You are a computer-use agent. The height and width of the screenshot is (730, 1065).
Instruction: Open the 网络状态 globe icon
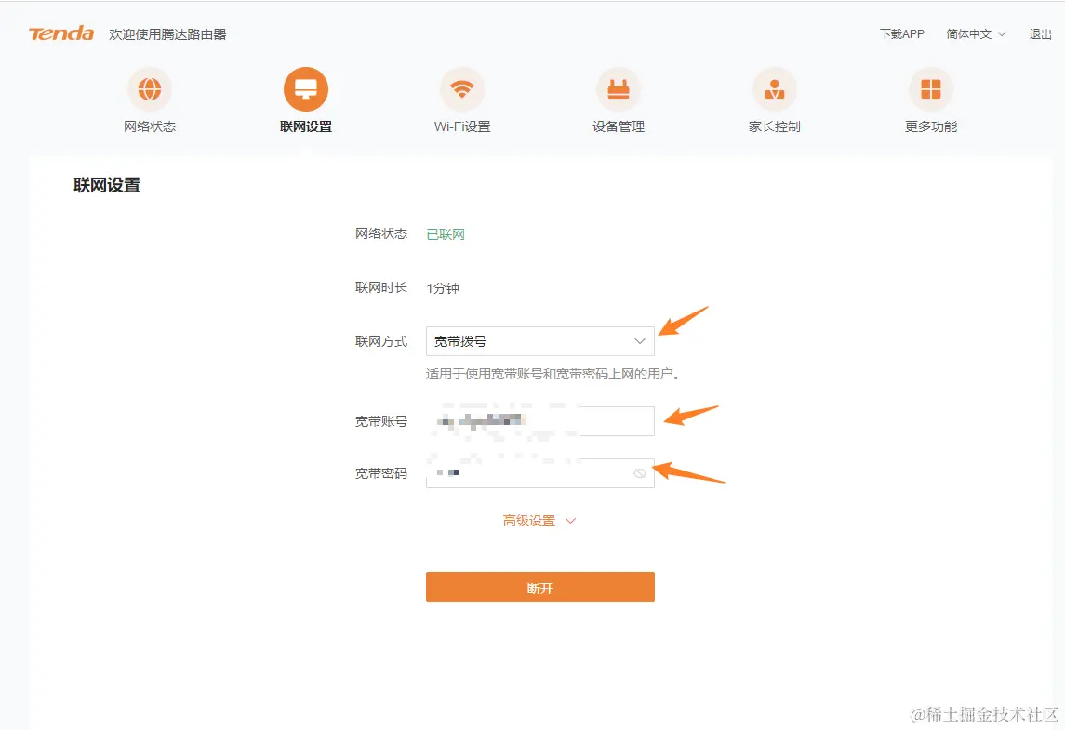150,89
